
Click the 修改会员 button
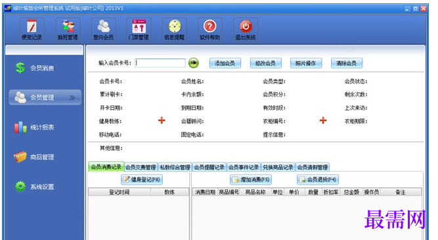(266, 63)
